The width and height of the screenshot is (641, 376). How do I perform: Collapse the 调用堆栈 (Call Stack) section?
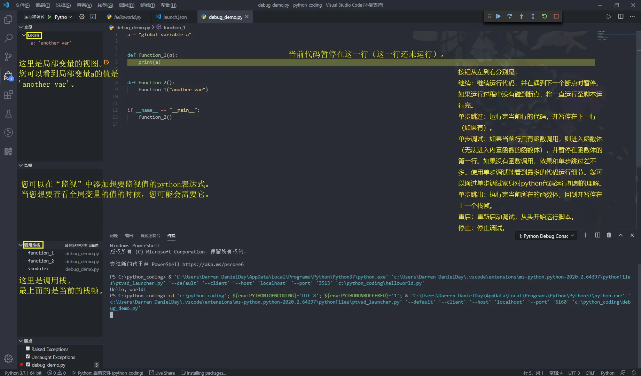click(21, 245)
